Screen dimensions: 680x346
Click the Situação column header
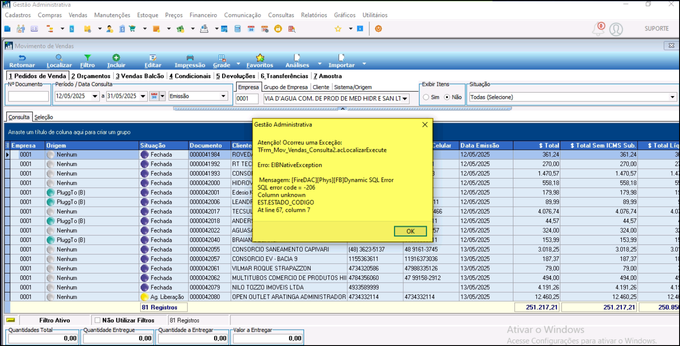(163, 145)
